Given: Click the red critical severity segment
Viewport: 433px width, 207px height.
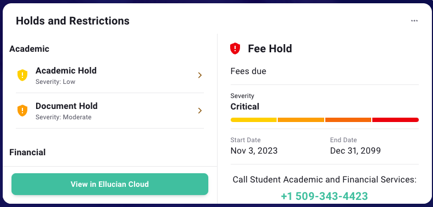Looking at the screenshot, I should [395, 120].
